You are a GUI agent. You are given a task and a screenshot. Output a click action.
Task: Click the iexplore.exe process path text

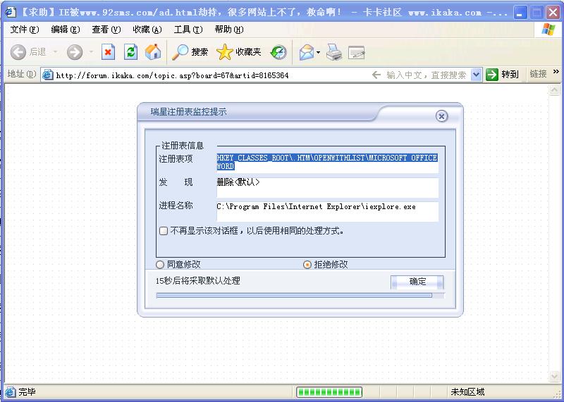click(316, 206)
